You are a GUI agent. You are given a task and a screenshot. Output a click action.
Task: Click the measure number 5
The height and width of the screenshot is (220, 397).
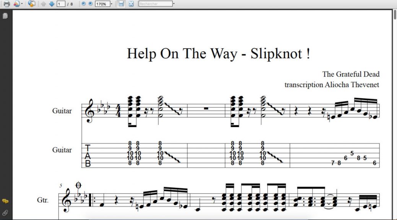tap(61, 186)
